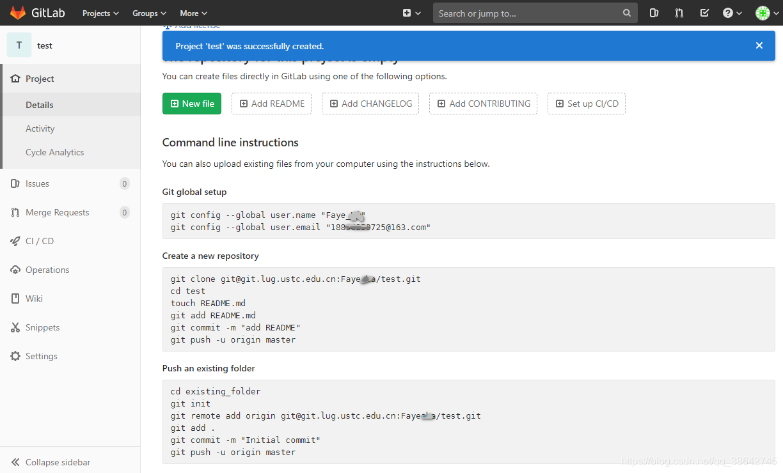Click the 'Git global setup' heading
Screen dimensions: 783x473
(x=194, y=192)
